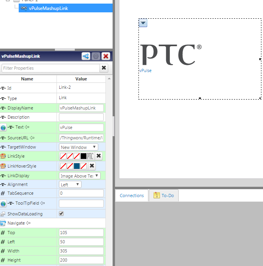Click the palette icon beside LinkStyle
The height and width of the screenshot is (266, 263).
[x=3, y=156]
